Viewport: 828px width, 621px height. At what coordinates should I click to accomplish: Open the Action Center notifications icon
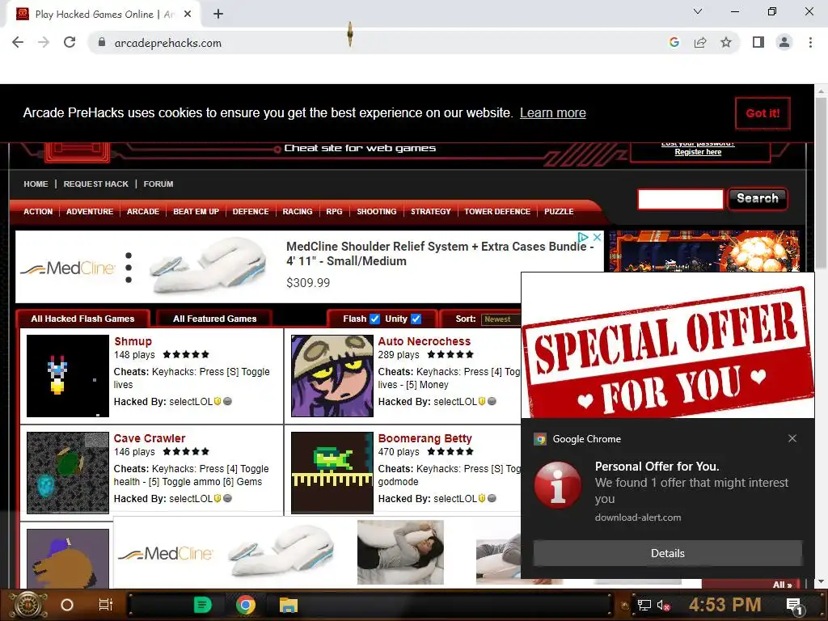794,606
